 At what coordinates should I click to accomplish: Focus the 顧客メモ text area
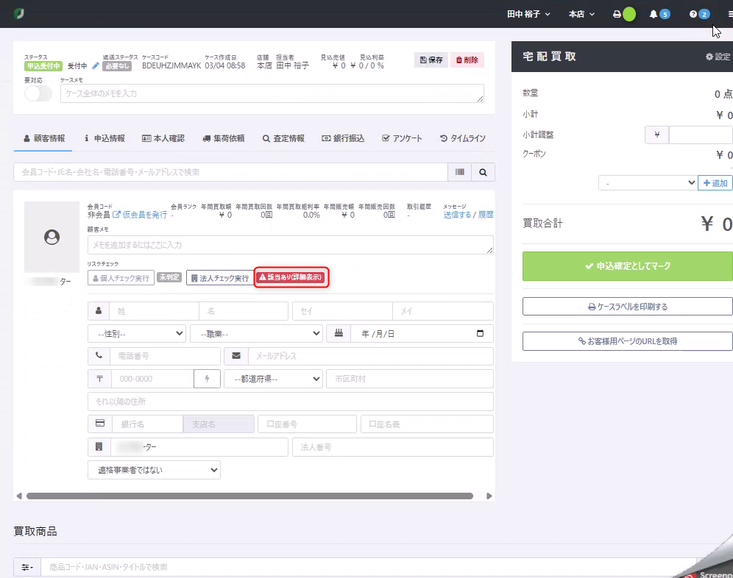(290, 245)
